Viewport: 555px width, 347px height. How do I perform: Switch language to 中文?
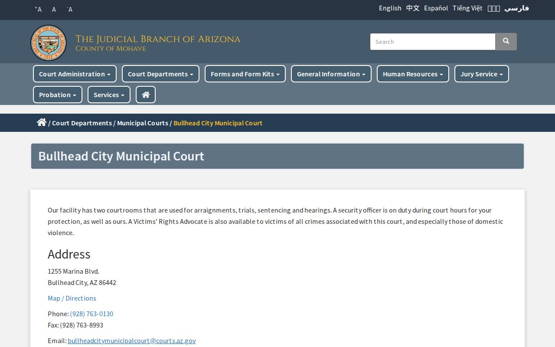413,8
